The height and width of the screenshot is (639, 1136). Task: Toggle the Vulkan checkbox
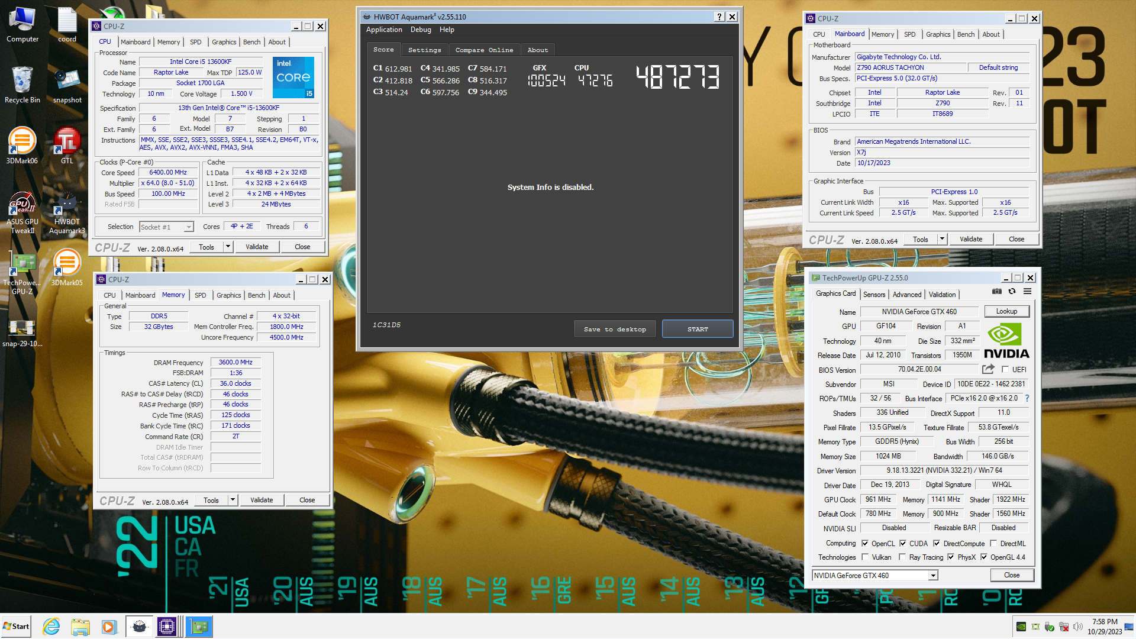point(865,557)
